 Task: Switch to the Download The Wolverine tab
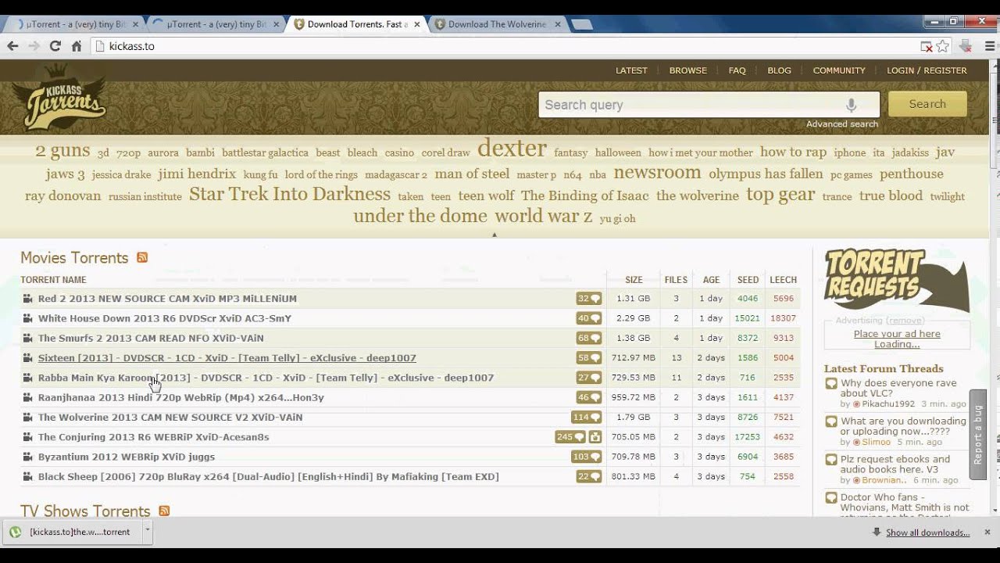pos(497,24)
